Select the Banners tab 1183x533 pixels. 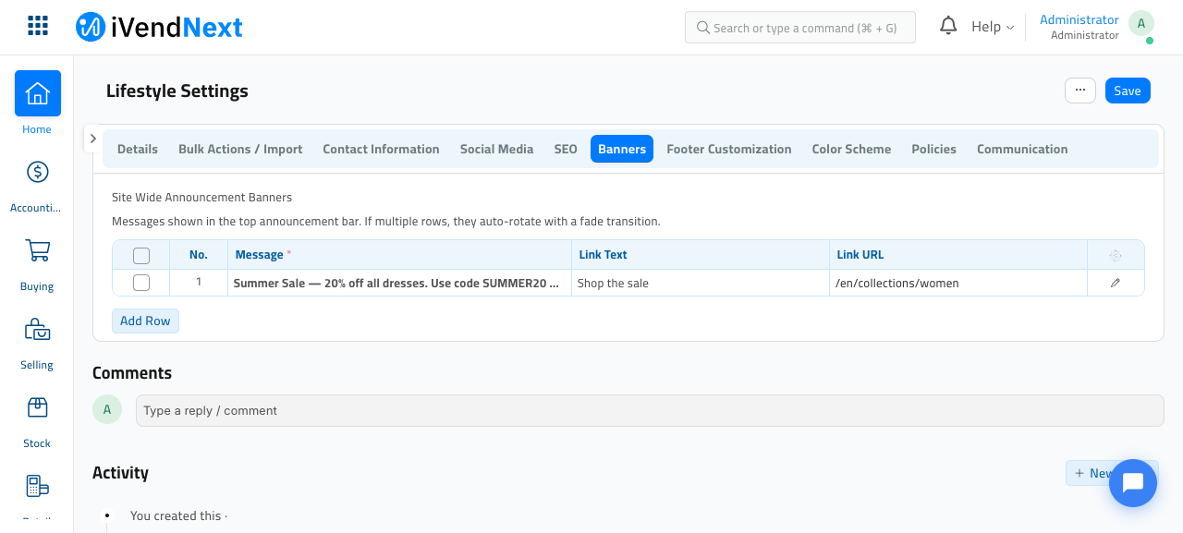pos(622,149)
